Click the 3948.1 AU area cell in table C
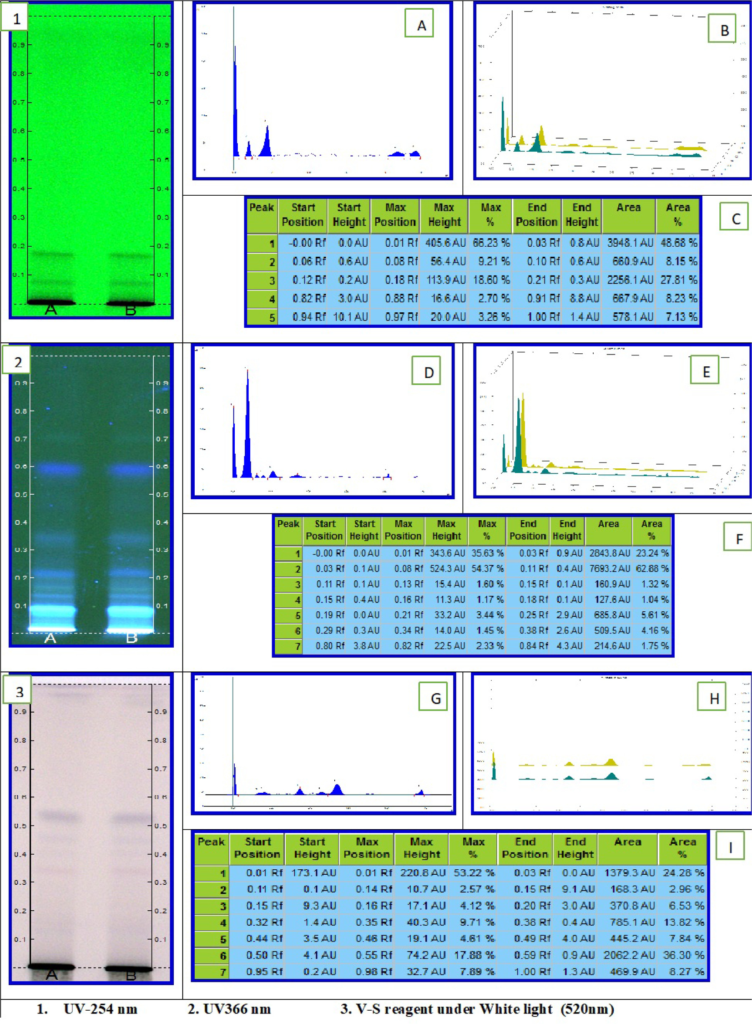The width and height of the screenshot is (752, 1024). point(630,243)
